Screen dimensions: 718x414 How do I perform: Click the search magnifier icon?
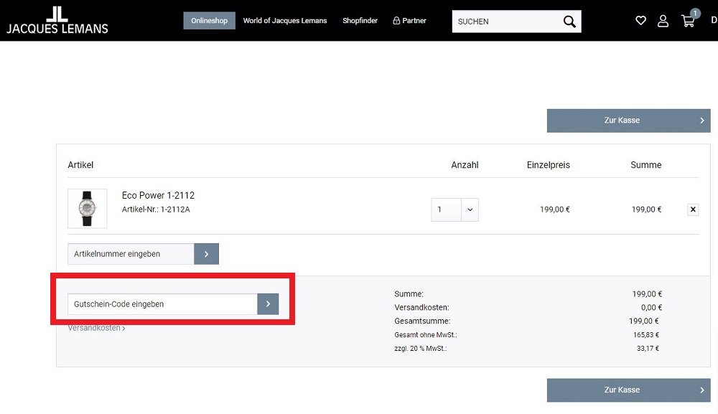tap(569, 22)
